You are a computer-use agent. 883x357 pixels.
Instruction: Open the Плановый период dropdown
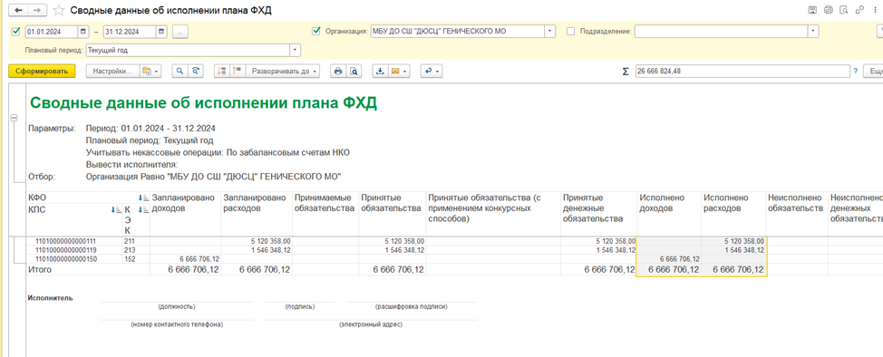tap(295, 50)
